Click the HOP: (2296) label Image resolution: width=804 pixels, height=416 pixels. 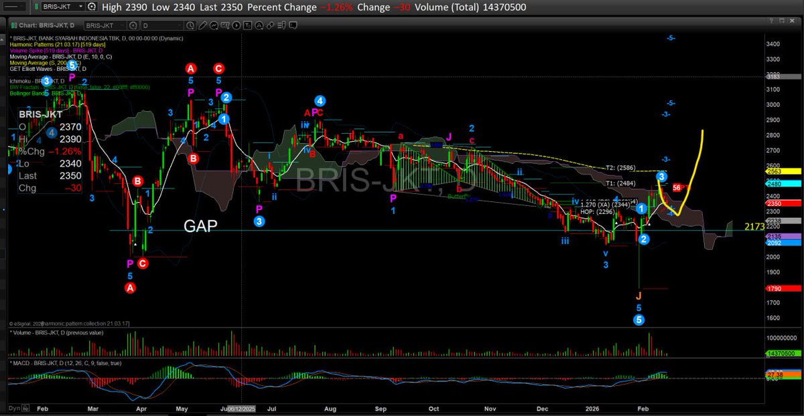click(598, 213)
